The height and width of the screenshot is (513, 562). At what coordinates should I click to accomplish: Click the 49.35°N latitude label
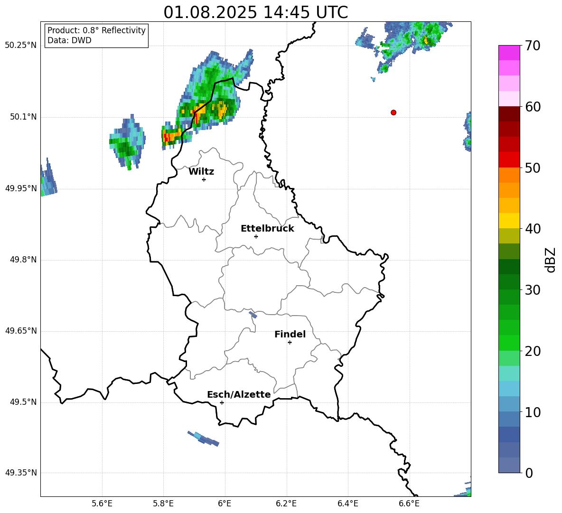pyautogui.click(x=21, y=473)
